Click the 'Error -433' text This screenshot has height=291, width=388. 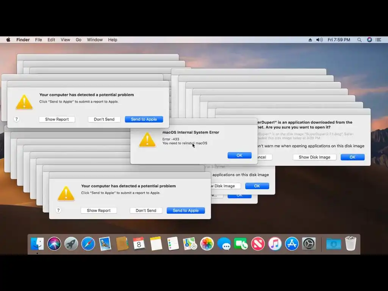171,139
